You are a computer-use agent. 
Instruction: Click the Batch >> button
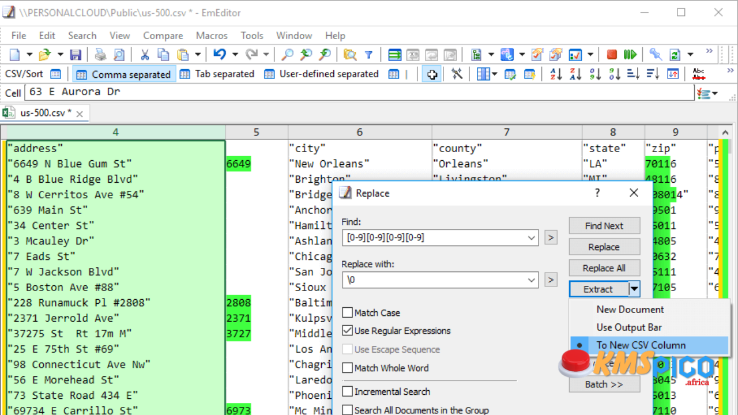(604, 384)
